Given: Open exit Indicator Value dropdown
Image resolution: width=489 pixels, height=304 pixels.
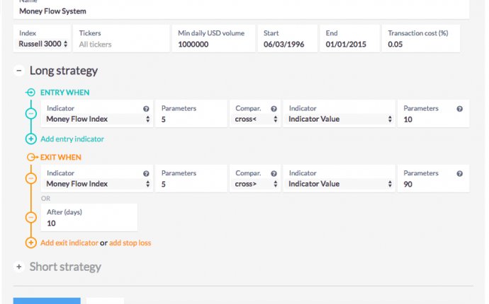Looking at the screenshot, I should coord(339,184).
